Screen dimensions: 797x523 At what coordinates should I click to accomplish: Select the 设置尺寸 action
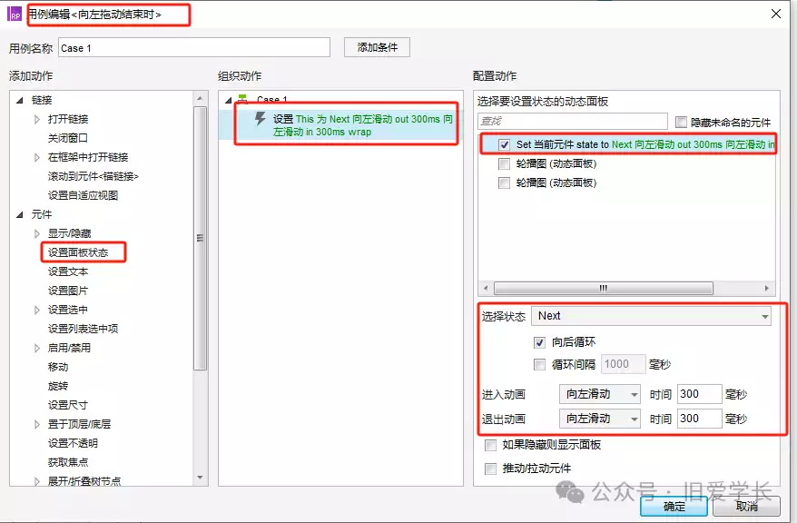click(67, 405)
